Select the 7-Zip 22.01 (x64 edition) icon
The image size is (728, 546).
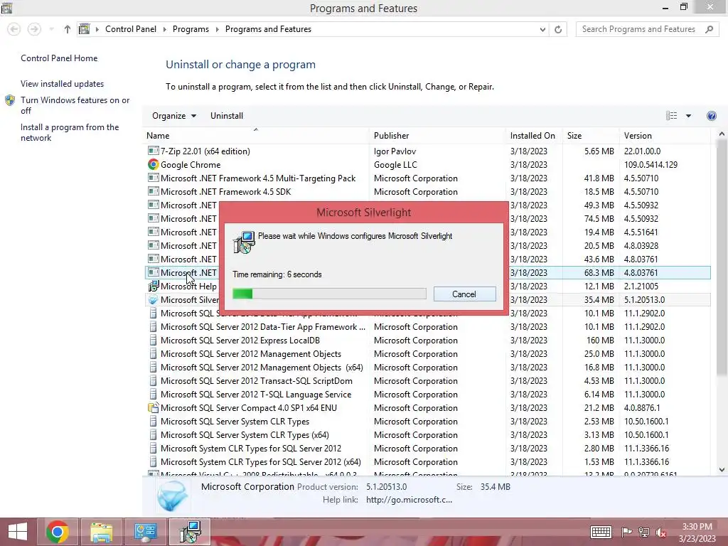[x=154, y=151]
